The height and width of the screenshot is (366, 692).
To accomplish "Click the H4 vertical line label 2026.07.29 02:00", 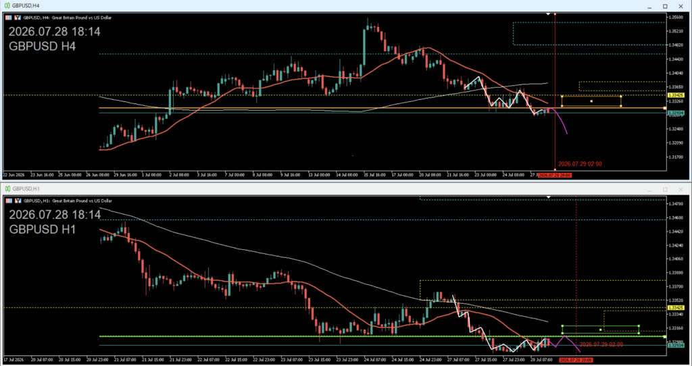I will click(x=580, y=164).
